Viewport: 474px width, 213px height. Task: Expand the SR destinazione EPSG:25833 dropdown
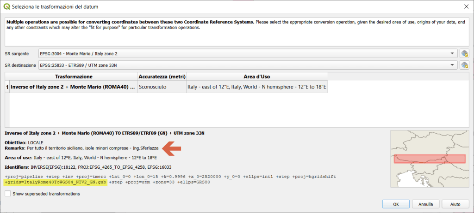click(x=452, y=65)
